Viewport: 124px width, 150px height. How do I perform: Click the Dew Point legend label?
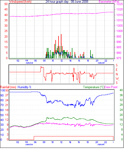pos(111,87)
